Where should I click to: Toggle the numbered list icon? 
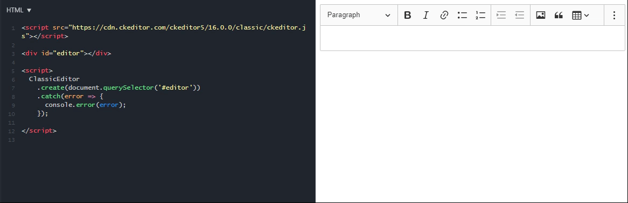pos(480,15)
